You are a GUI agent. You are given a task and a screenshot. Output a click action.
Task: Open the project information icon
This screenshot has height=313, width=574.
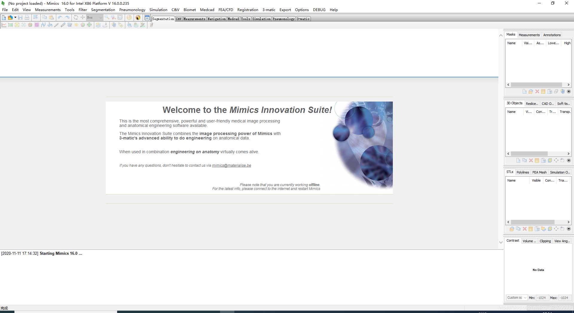click(129, 18)
